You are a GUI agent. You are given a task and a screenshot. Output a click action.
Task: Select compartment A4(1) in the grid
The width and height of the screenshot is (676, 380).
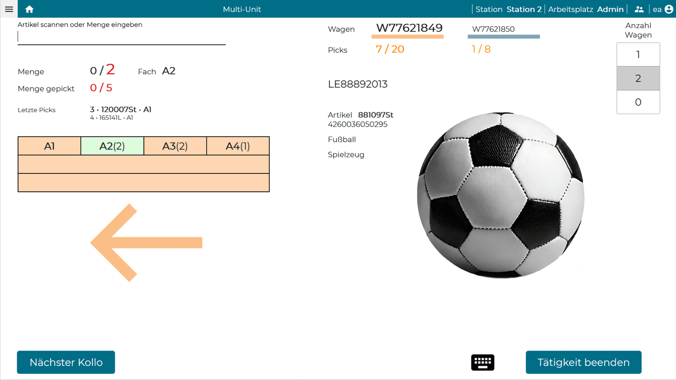tap(238, 146)
